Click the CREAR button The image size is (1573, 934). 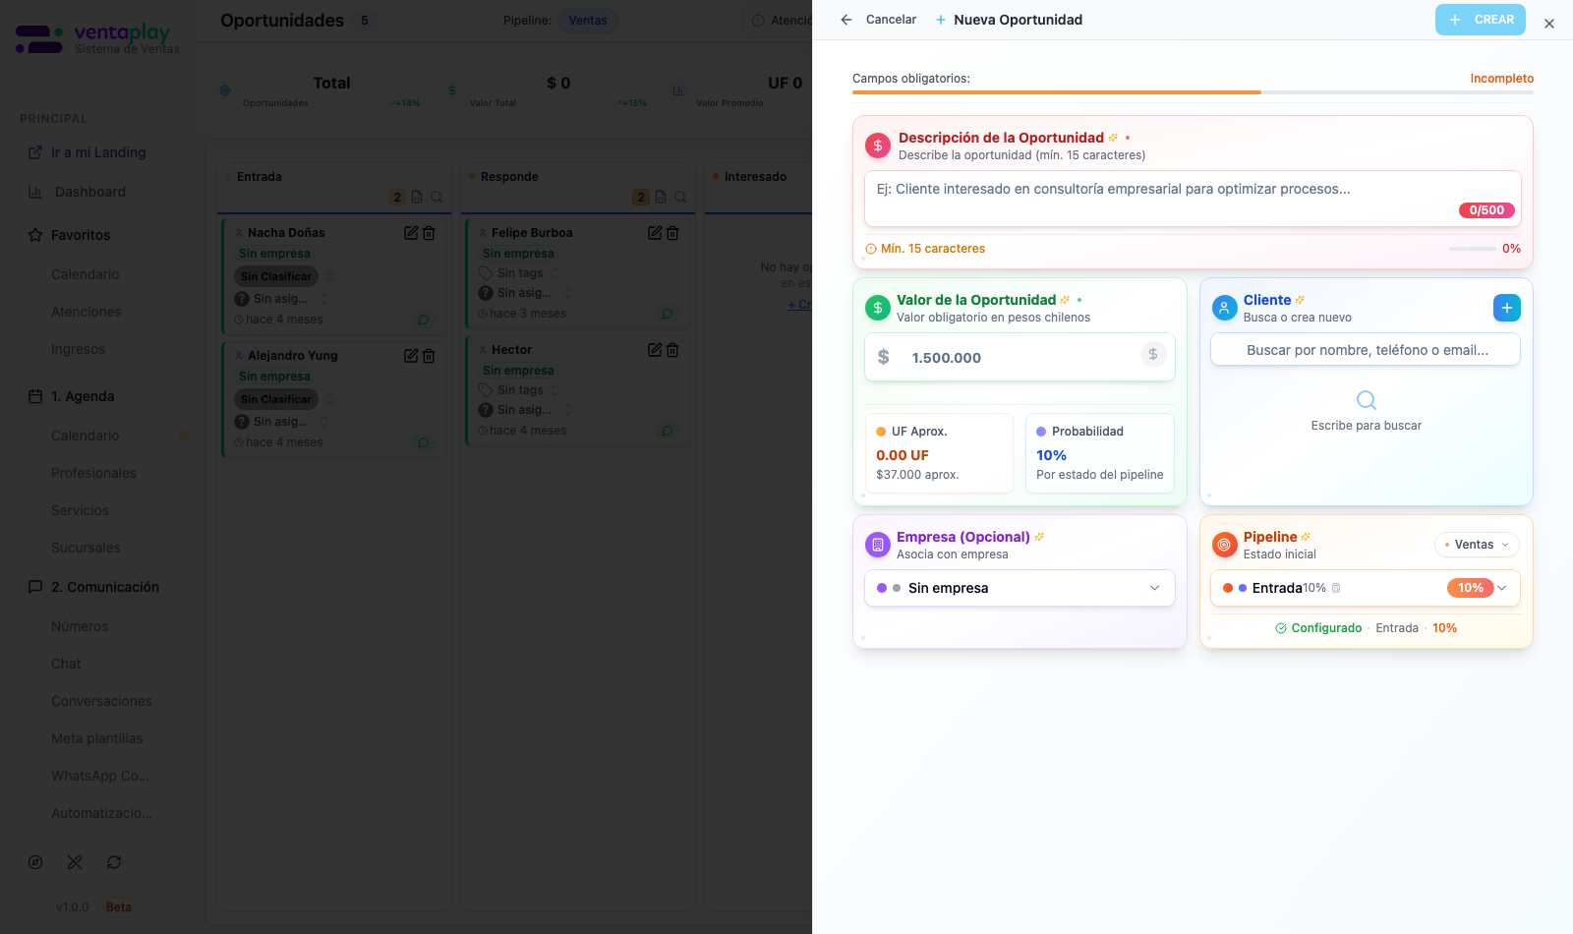point(1480,20)
